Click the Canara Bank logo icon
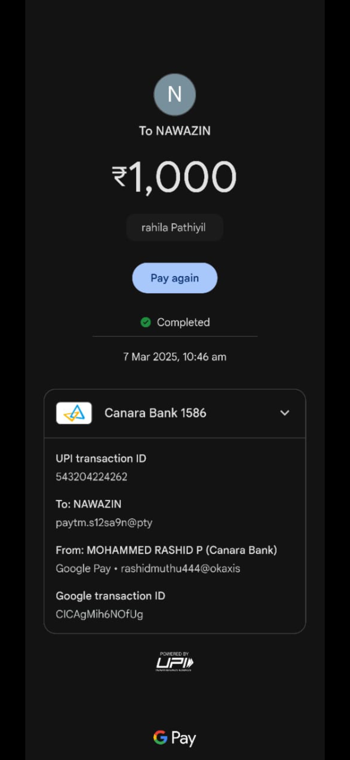Screen dimensions: 350x760 pos(74,413)
